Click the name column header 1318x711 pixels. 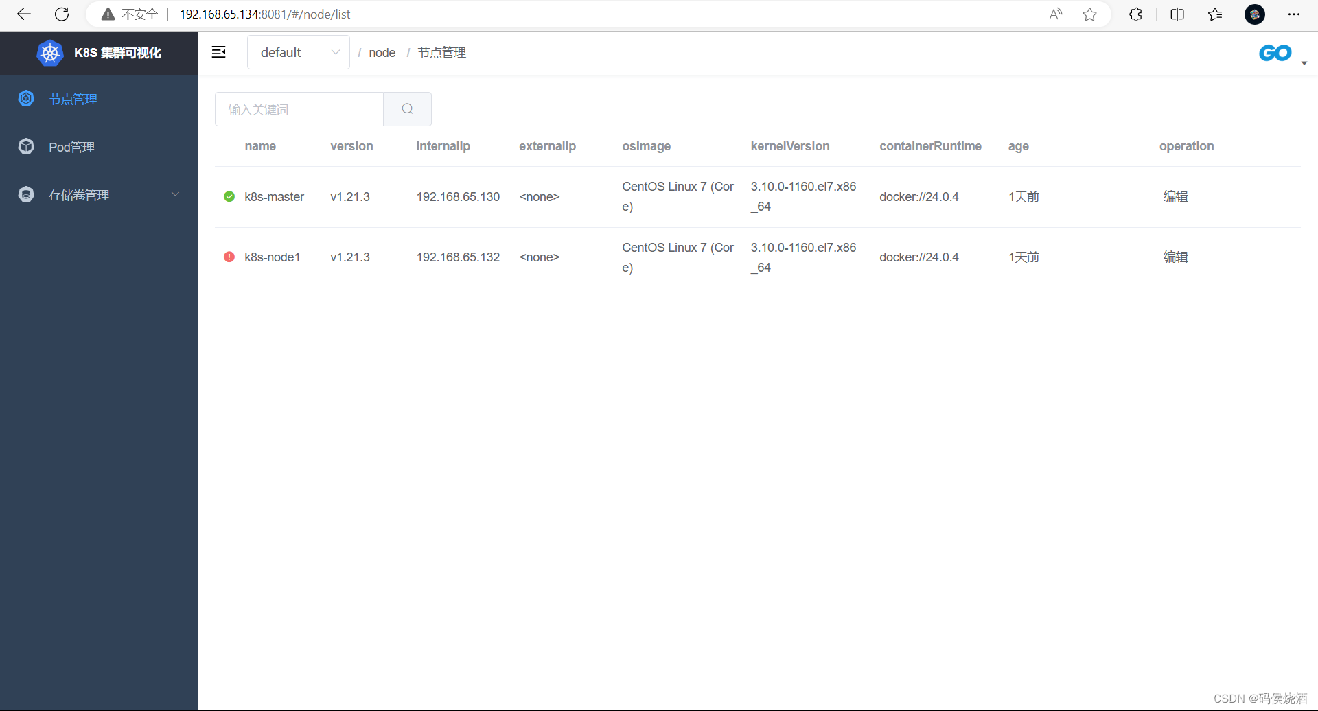[x=260, y=146]
